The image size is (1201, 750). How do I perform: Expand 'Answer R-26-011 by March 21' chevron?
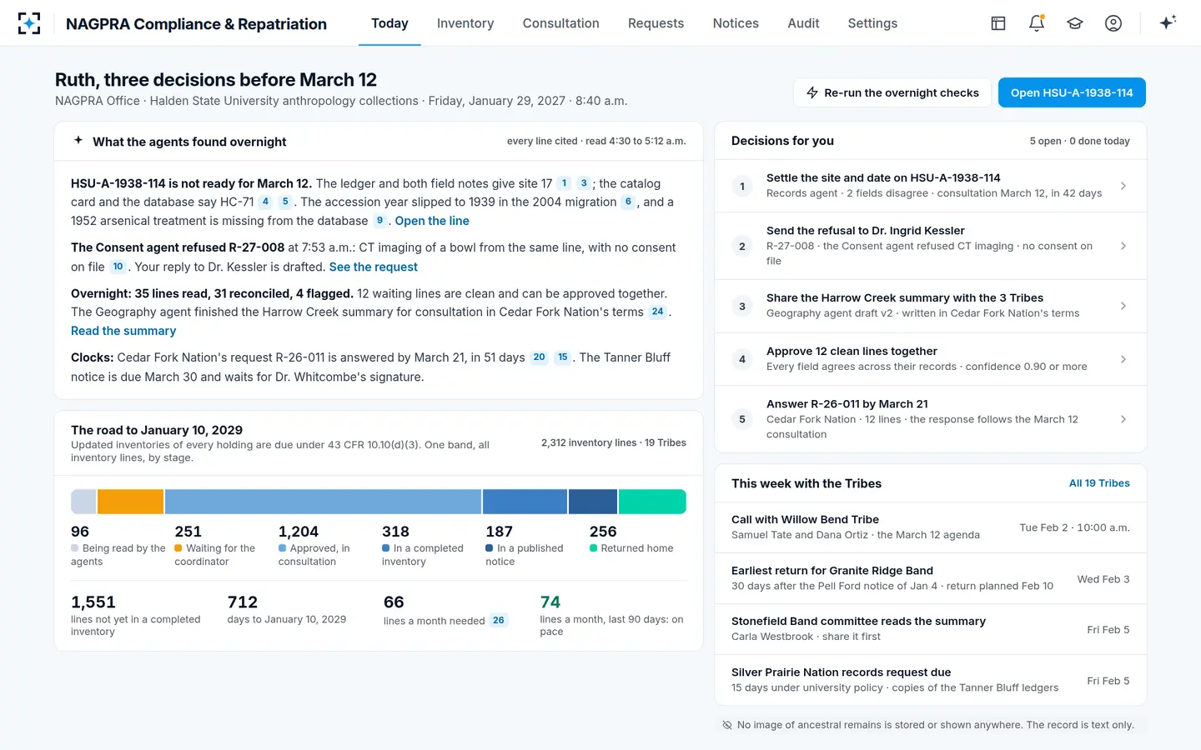(1123, 419)
